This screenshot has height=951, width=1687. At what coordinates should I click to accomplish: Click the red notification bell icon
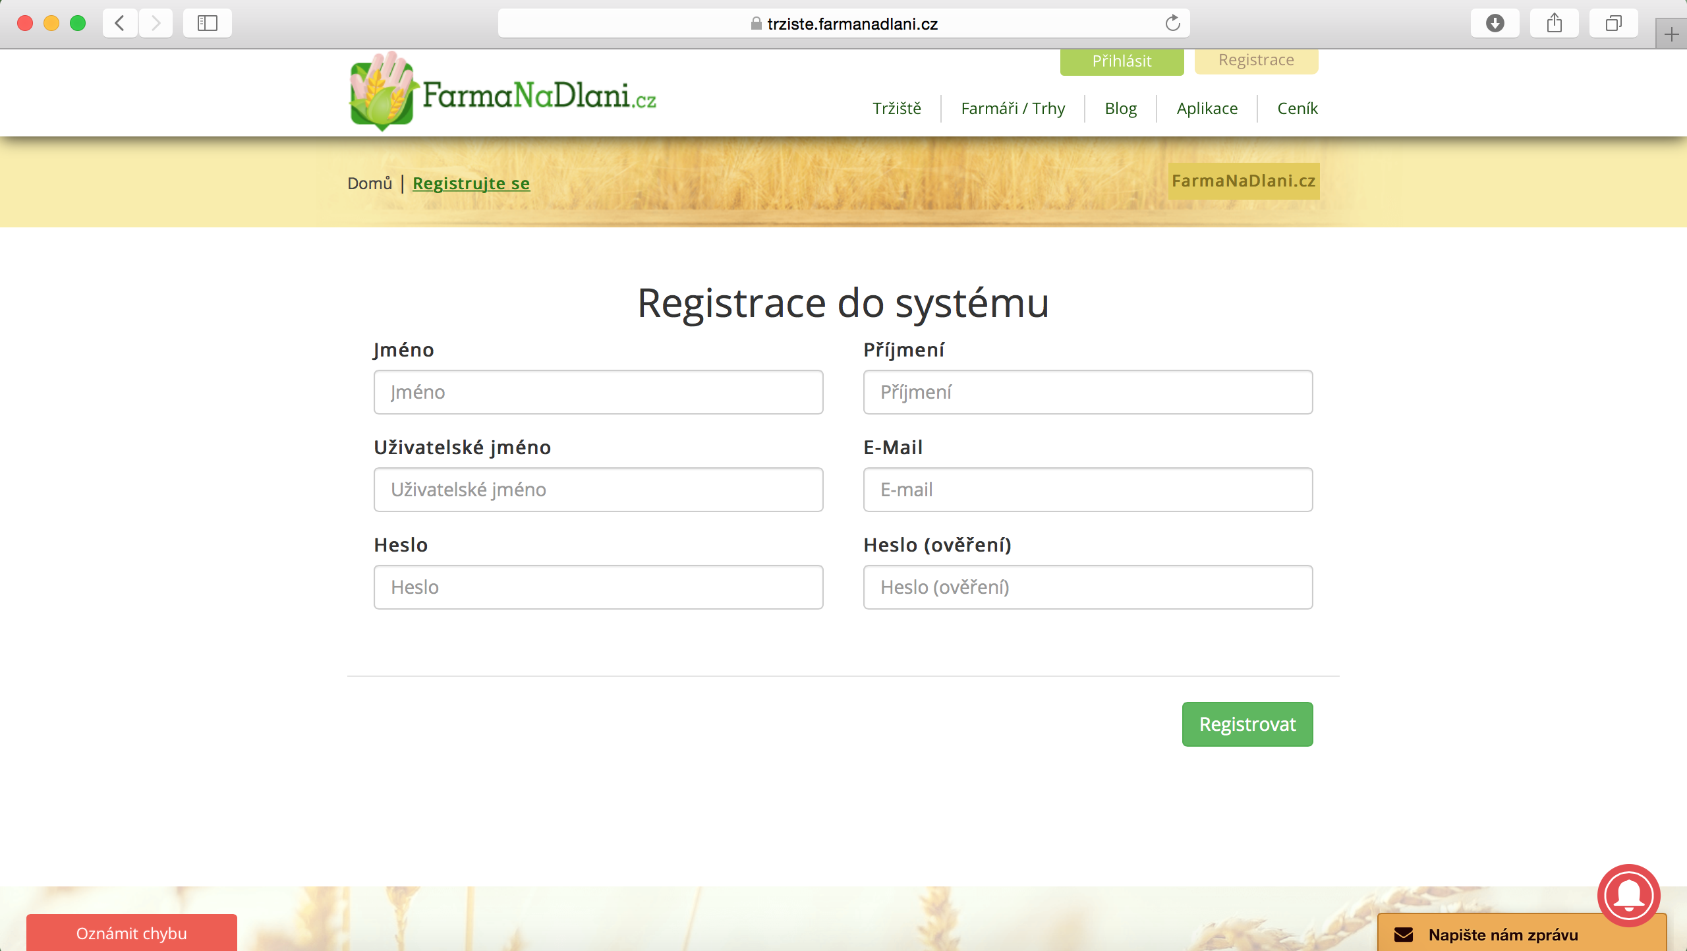click(x=1628, y=895)
